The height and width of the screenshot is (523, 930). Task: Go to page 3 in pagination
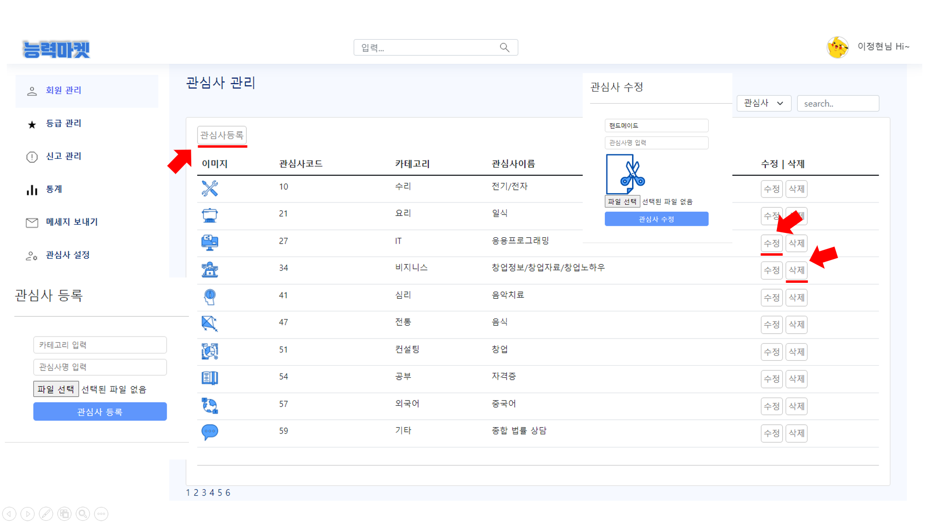point(204,492)
